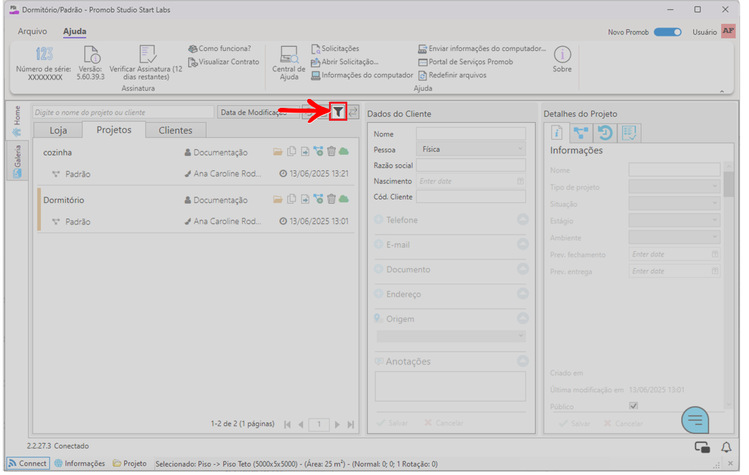749x475 pixels.
Task: Click scrollbar in Detalhes do Projeto panel
Action: (729, 184)
